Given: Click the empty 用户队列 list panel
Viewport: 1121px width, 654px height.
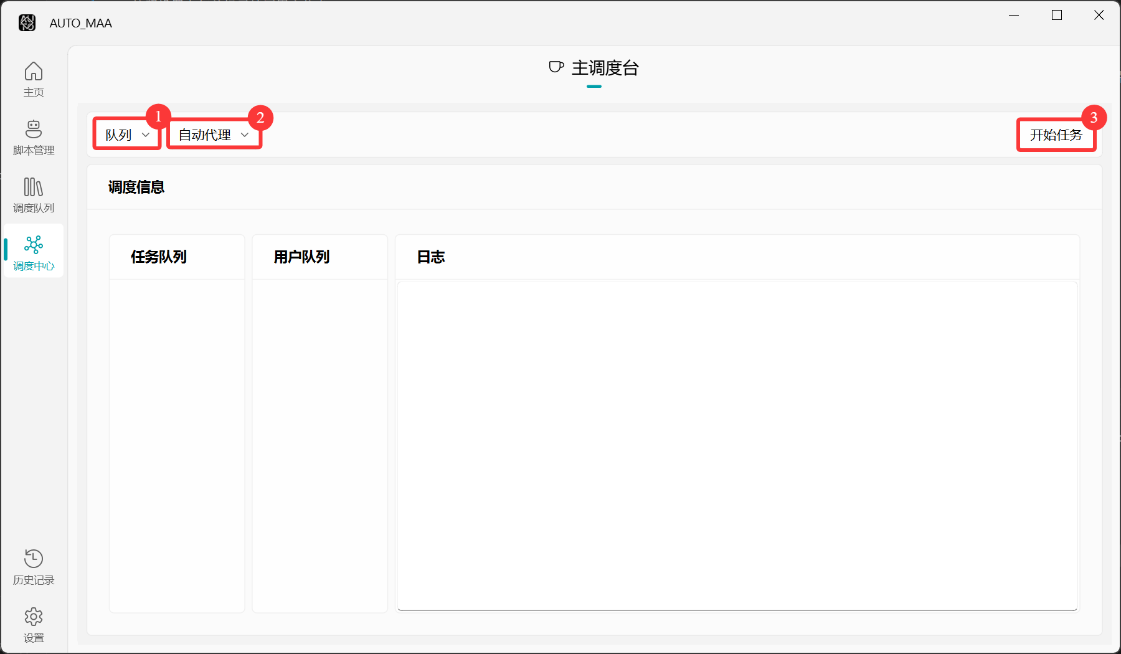Looking at the screenshot, I should [319, 445].
